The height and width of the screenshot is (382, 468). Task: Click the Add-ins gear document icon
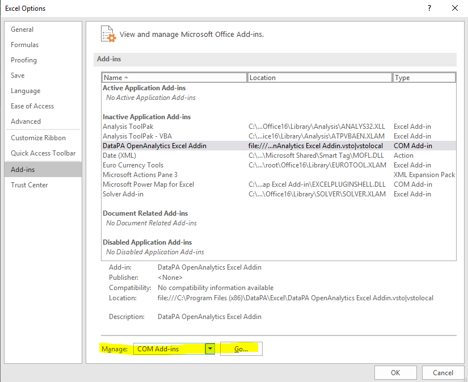[x=108, y=34]
